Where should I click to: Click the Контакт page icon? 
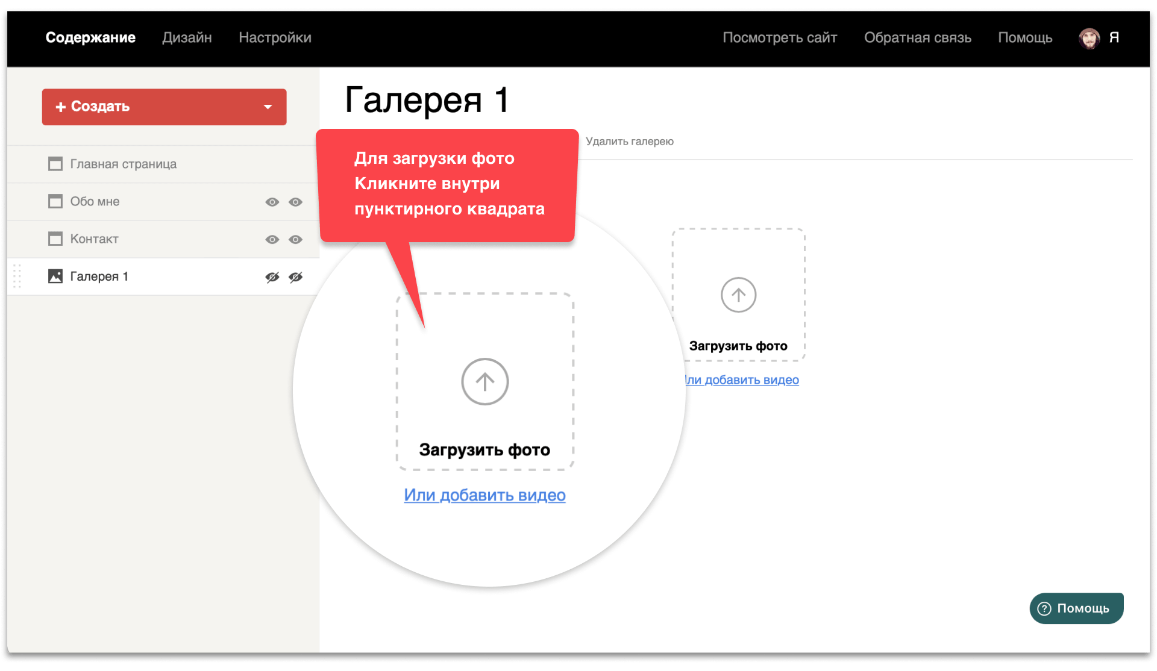[x=55, y=239]
